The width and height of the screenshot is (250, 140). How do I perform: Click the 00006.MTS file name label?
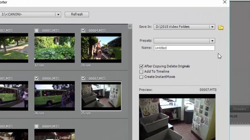pyautogui.click(x=50, y=79)
